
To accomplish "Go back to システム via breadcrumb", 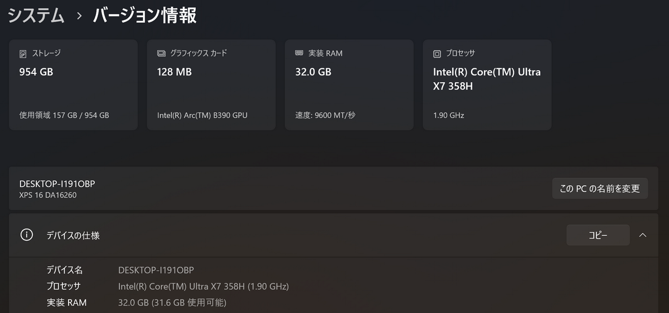I will [36, 16].
